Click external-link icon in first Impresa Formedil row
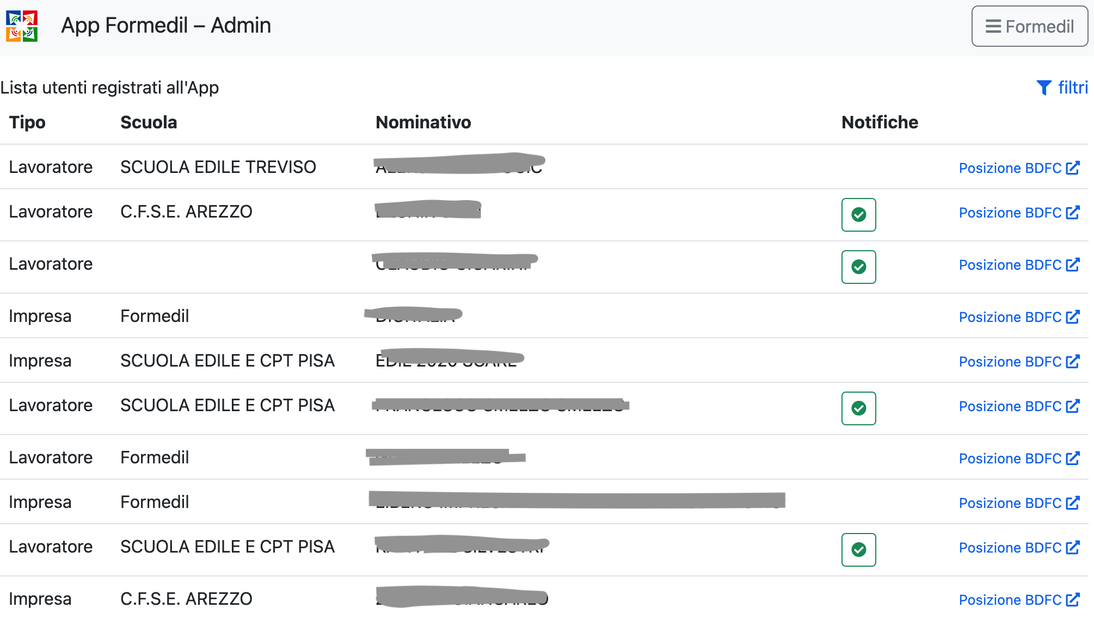Screen dimensions: 1094x620 coord(1073,317)
